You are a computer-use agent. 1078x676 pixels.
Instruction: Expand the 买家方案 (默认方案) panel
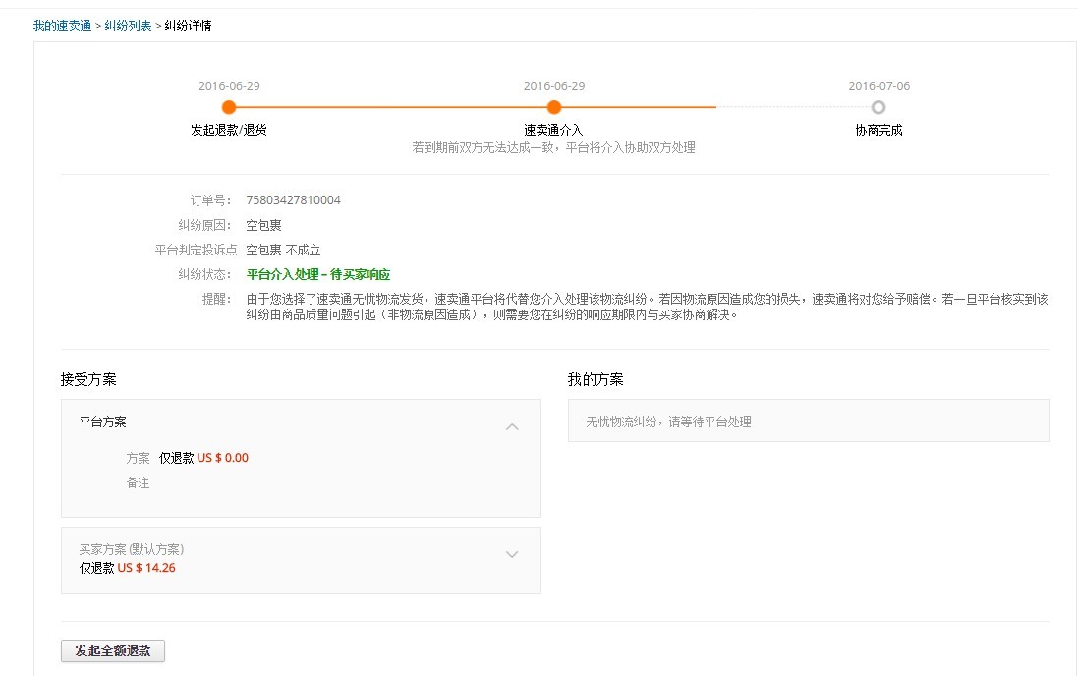[512, 554]
